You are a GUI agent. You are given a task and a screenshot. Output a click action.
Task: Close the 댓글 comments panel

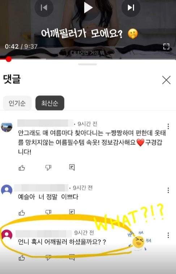pos(166,80)
